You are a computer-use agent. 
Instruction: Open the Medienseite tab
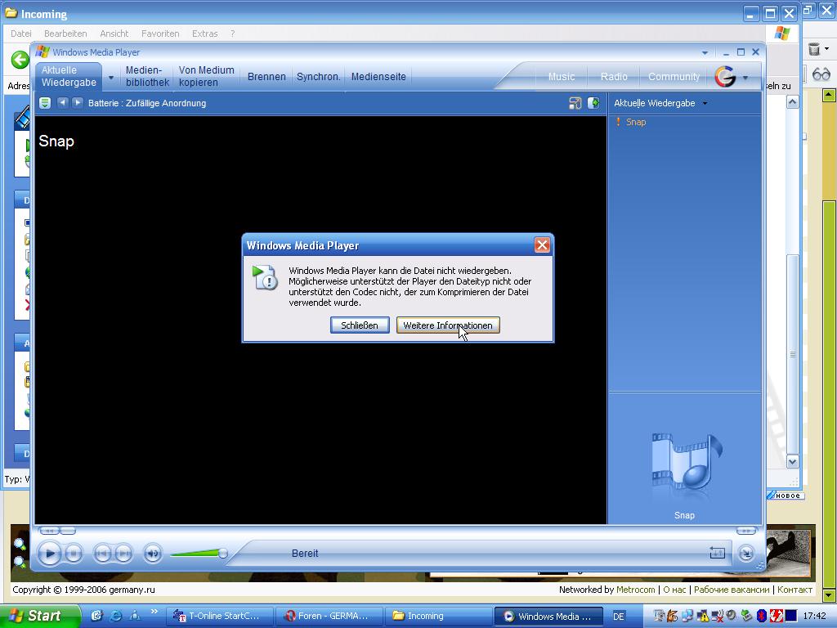pos(378,76)
